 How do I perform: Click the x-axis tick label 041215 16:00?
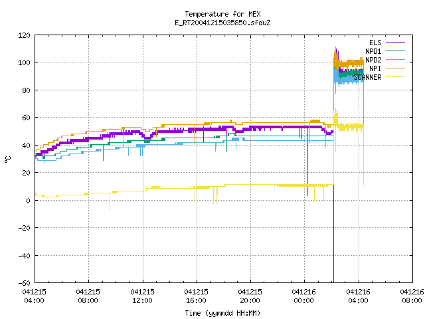(197, 296)
